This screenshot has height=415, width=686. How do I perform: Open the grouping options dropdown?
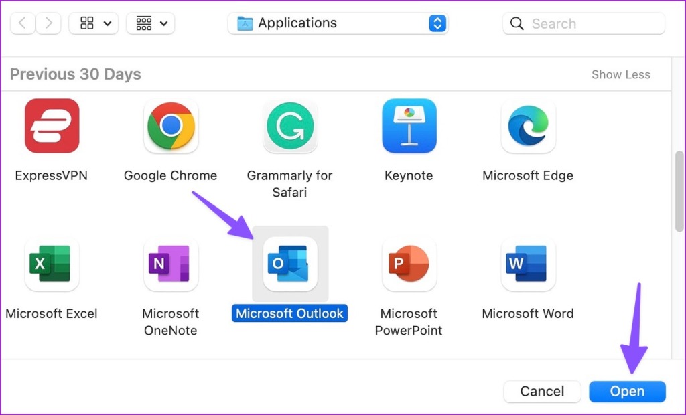tap(151, 24)
